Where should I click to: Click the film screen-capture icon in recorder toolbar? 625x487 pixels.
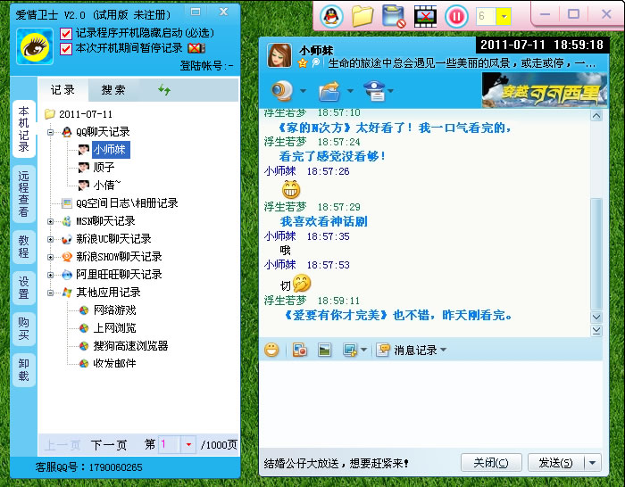pyautogui.click(x=425, y=17)
